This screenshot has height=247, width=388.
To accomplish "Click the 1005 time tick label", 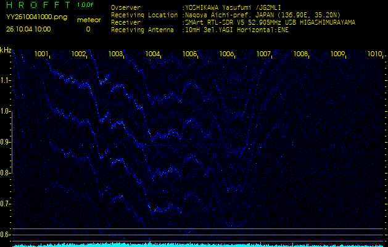I will click(189, 54).
